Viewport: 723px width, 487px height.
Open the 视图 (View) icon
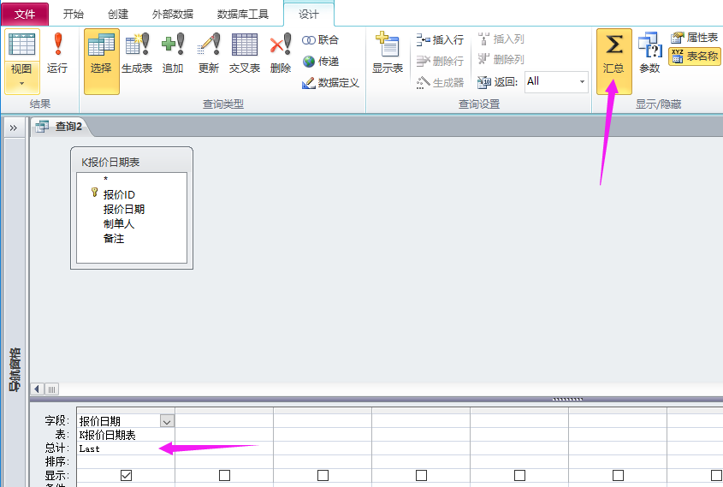pyautogui.click(x=21, y=45)
